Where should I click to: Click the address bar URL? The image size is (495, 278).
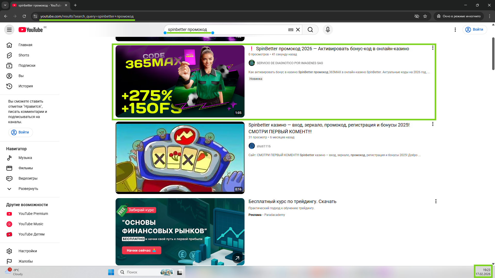point(87,16)
